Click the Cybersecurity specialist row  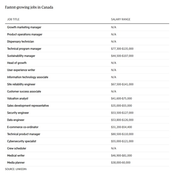[87, 141]
